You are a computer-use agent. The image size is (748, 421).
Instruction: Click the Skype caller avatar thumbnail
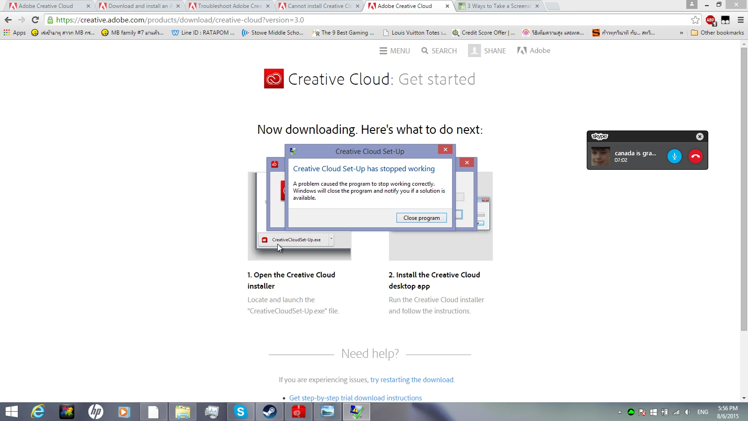click(600, 156)
